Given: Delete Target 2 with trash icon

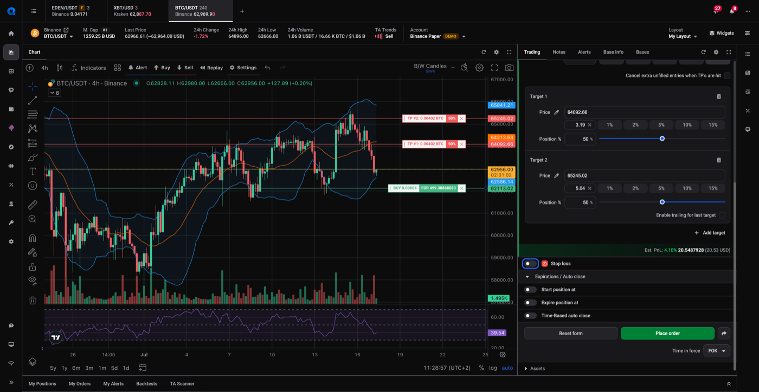Looking at the screenshot, I should click(x=719, y=160).
